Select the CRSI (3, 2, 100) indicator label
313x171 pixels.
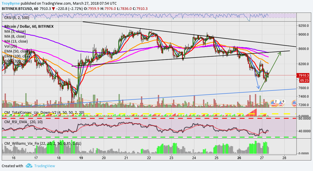point(17,18)
